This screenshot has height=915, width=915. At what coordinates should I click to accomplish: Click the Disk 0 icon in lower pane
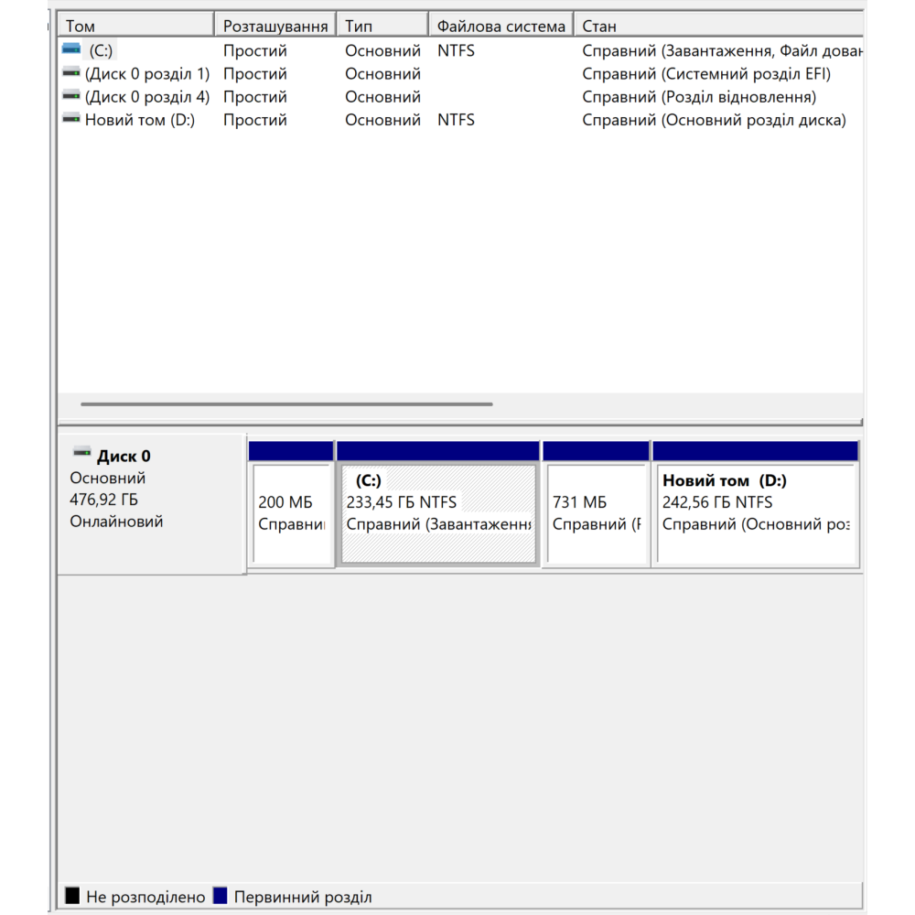point(81,454)
